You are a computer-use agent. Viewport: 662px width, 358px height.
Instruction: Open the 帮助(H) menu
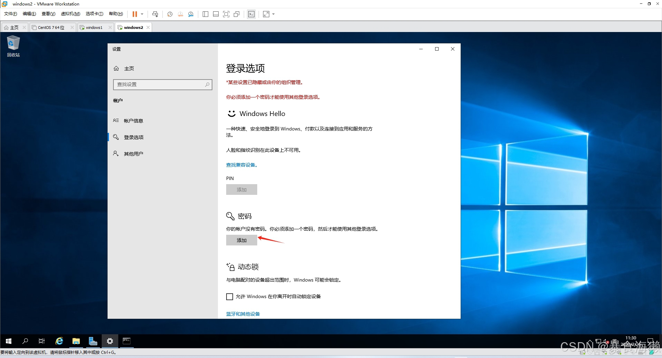tap(116, 14)
